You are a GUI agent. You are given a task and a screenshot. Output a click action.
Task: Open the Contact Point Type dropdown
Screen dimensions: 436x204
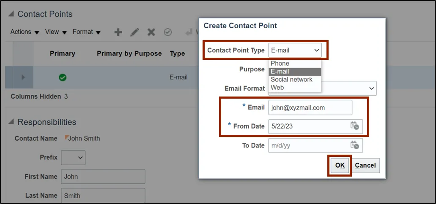(295, 51)
